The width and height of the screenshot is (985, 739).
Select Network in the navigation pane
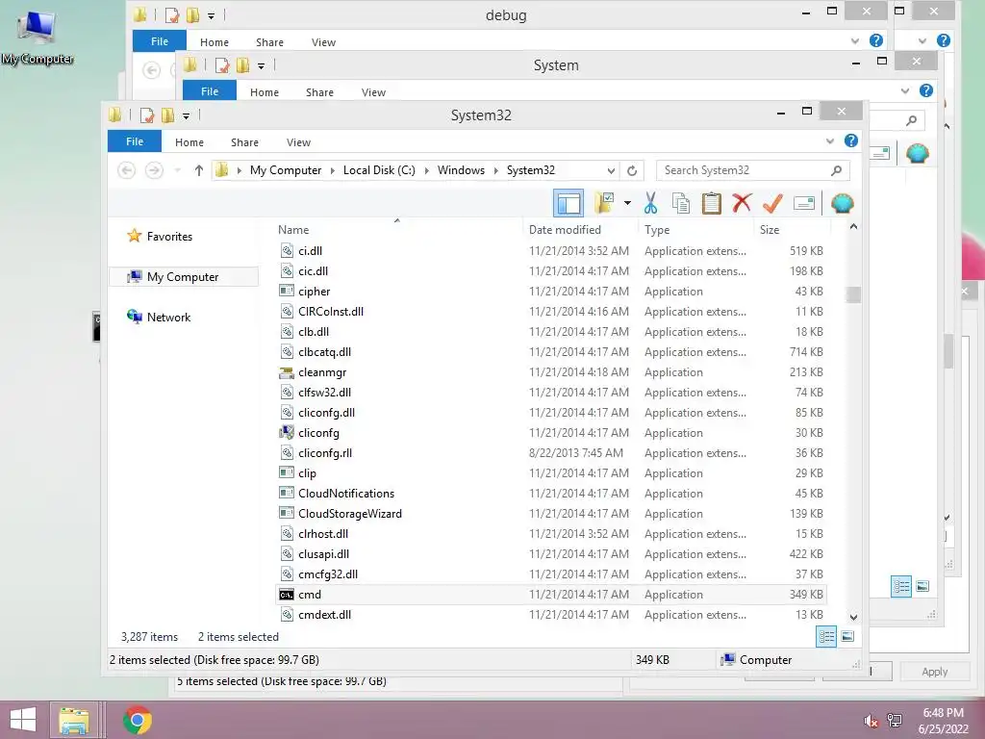coord(169,317)
